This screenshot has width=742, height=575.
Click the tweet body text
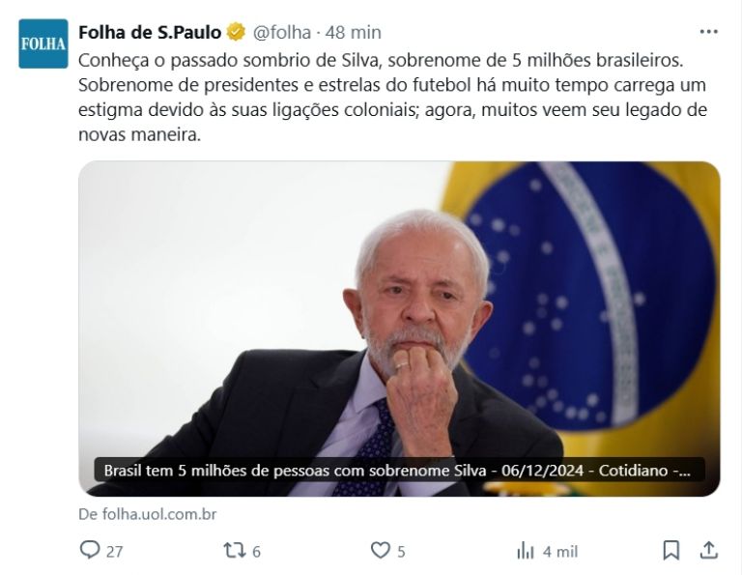click(393, 98)
